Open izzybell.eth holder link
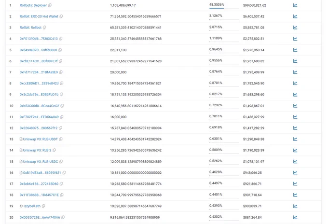328x224 pixels. 32,206
